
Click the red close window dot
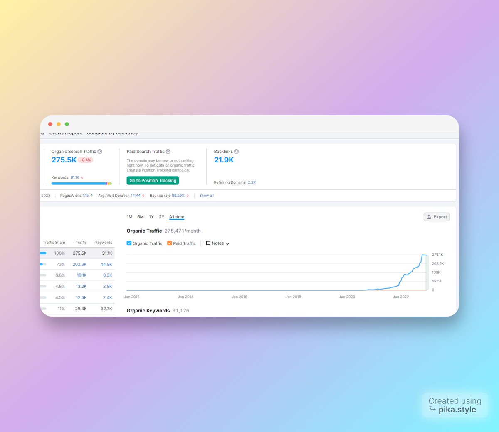(50, 124)
